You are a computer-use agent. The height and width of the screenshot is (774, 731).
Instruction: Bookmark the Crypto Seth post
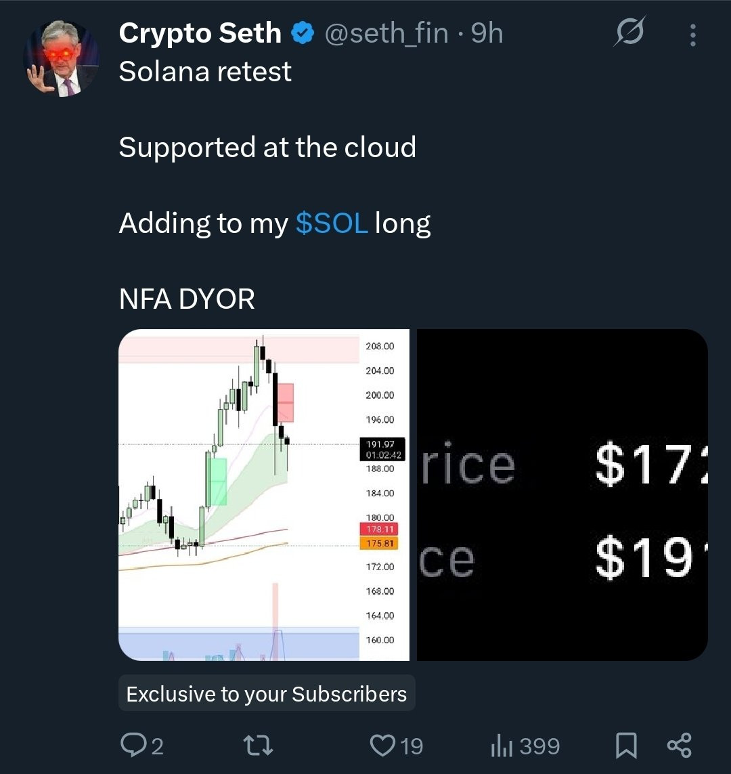click(626, 746)
